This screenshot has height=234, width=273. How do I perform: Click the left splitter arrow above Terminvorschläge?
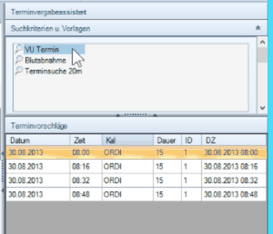point(118,115)
